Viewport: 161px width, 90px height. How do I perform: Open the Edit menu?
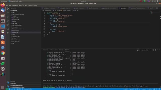[x=10, y=5]
